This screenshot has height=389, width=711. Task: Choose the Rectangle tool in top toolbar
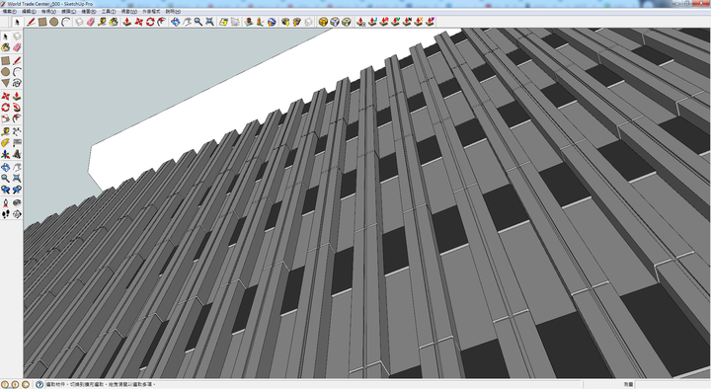(x=42, y=22)
